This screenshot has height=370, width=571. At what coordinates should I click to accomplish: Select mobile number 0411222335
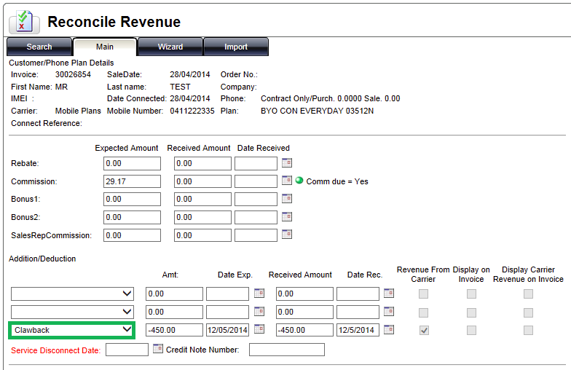tap(192, 111)
